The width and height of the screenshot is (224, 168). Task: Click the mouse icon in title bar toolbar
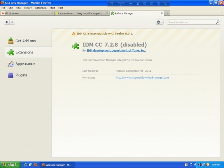(x=138, y=3)
